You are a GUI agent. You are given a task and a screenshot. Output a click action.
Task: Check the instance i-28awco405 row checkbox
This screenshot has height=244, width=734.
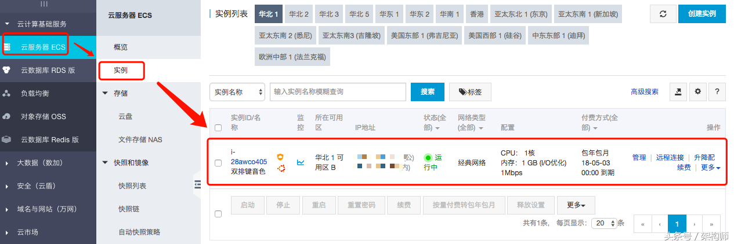(218, 163)
